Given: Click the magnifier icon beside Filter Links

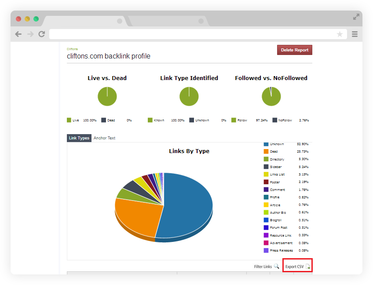Looking at the screenshot, I should tap(276, 266).
